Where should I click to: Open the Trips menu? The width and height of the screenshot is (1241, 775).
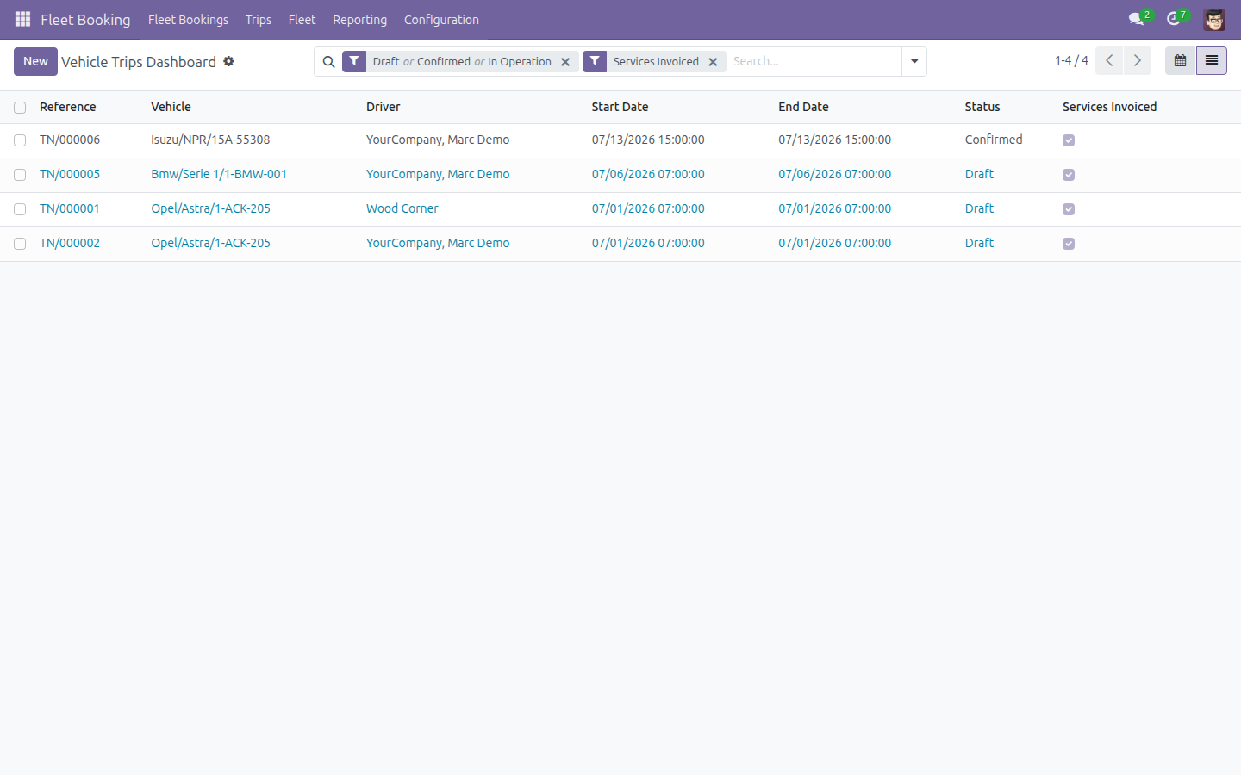tap(259, 19)
